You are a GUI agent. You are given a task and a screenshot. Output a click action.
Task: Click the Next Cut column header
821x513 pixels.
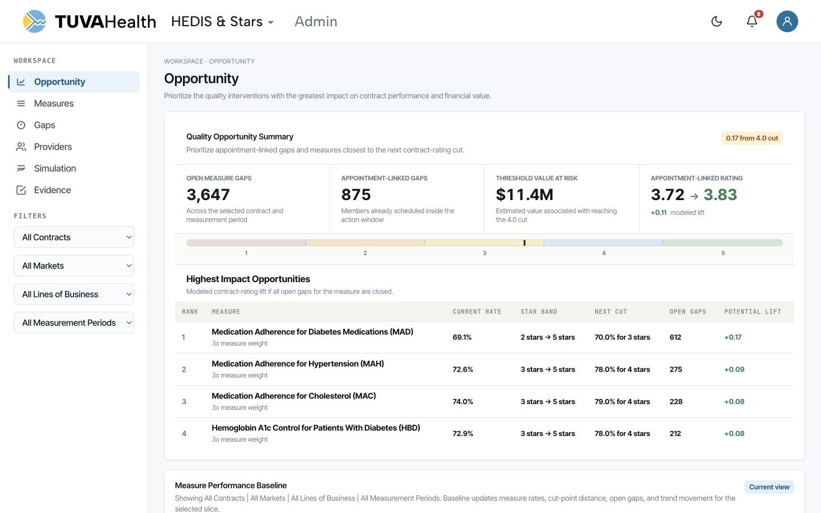coord(611,312)
